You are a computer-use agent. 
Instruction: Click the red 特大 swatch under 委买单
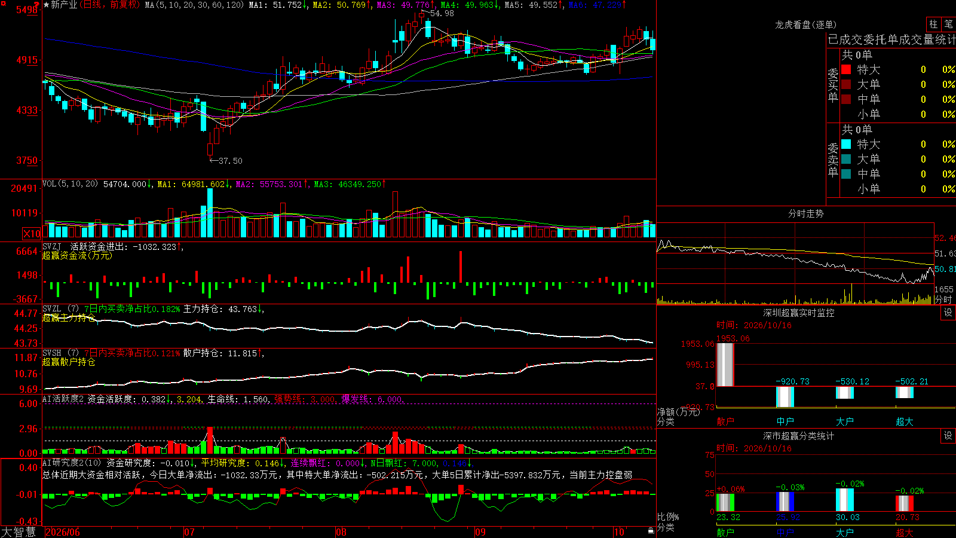point(846,69)
